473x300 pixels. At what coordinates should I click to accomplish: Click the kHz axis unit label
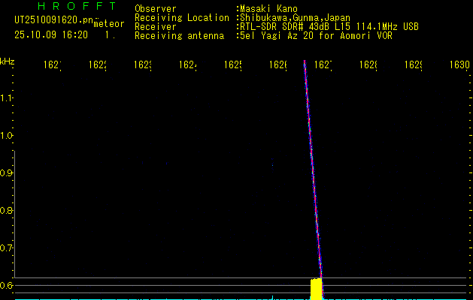pyautogui.click(x=8, y=60)
